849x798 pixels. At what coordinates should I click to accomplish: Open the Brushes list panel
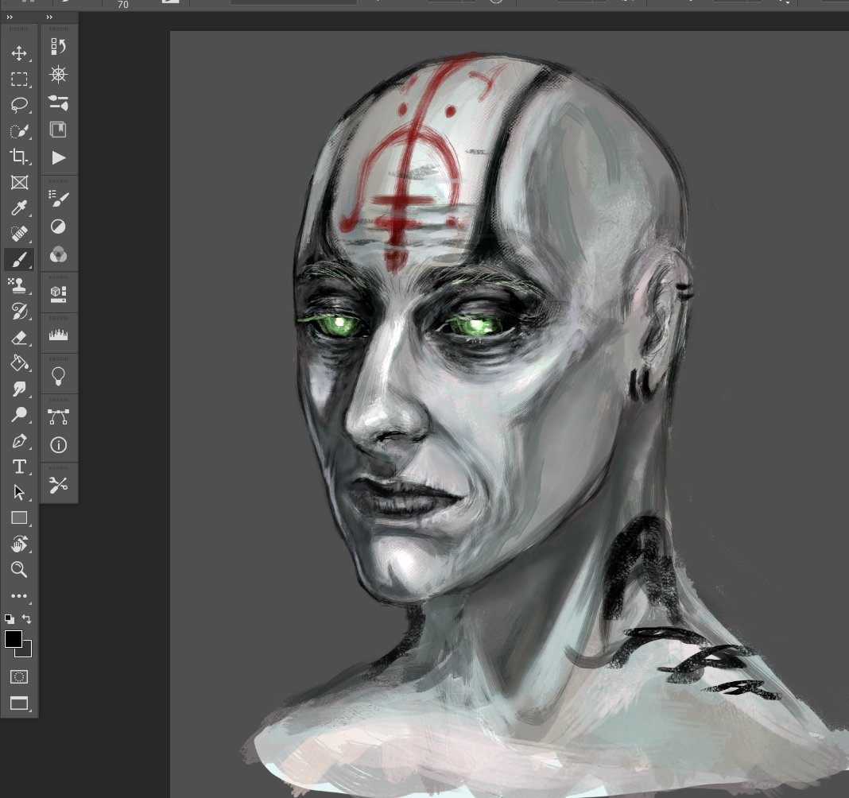(x=59, y=198)
